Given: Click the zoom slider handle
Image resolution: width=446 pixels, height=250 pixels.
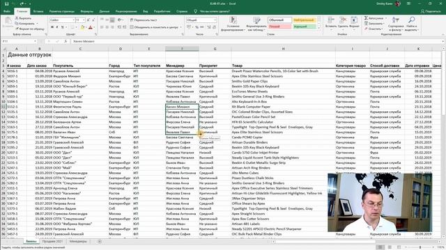Looking at the screenshot, I should point(420,247).
